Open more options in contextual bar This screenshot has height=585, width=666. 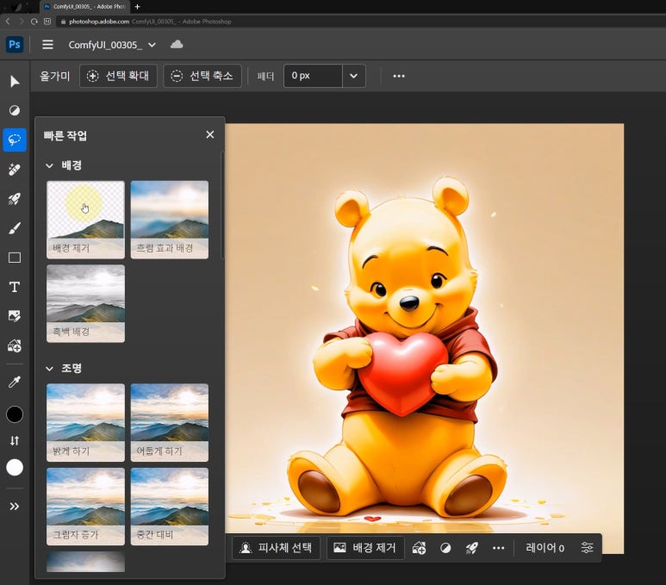pos(498,548)
